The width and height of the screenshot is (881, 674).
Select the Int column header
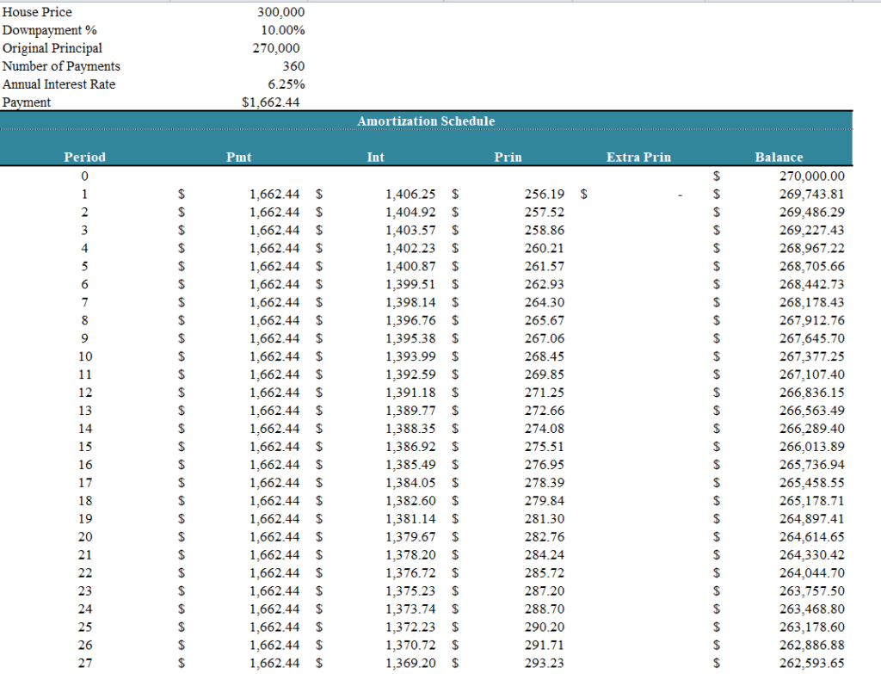tap(375, 157)
